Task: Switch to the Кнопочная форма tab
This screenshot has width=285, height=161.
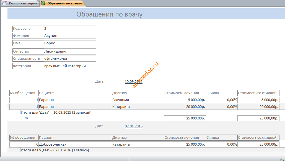Action: [20, 3]
